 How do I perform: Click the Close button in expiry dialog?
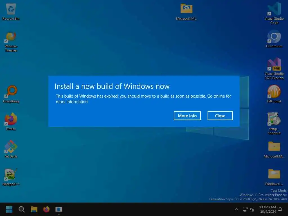[220, 116]
